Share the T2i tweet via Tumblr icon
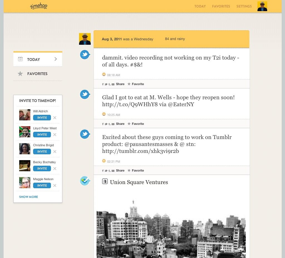Screen dimensions: 285x258 click(x=109, y=84)
